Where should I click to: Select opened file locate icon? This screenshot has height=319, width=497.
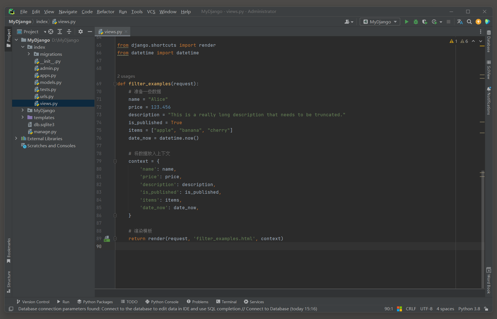point(51,32)
